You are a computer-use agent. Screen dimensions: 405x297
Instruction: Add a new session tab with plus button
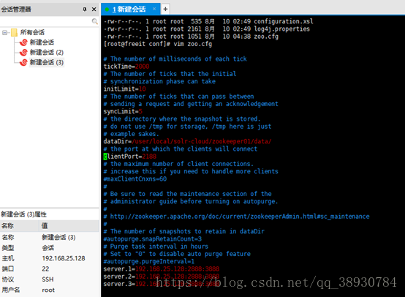165,10
